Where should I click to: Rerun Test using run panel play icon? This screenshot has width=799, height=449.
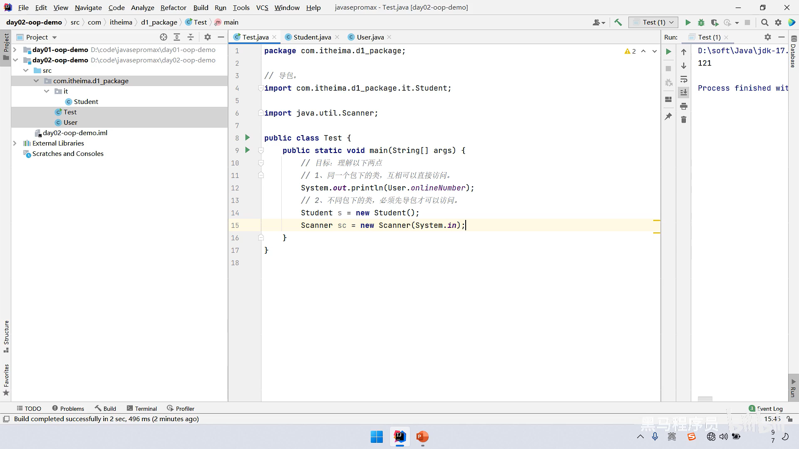[668, 52]
